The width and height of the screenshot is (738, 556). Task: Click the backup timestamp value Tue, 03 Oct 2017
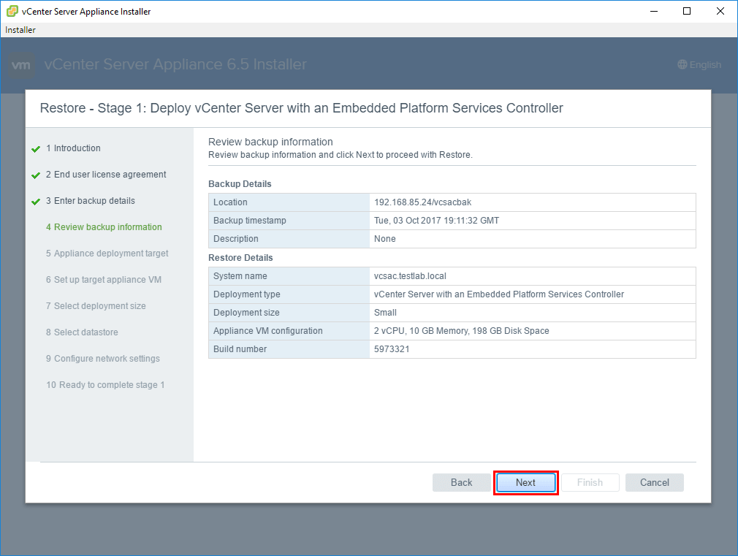coord(436,221)
